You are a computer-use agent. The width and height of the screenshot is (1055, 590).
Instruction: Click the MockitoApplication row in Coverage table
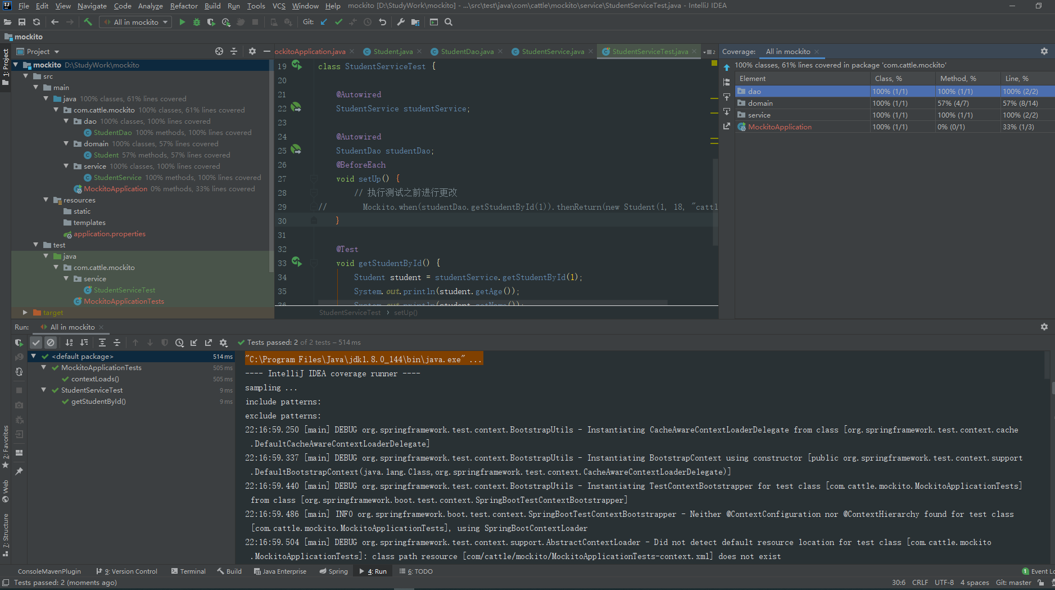click(x=895, y=127)
